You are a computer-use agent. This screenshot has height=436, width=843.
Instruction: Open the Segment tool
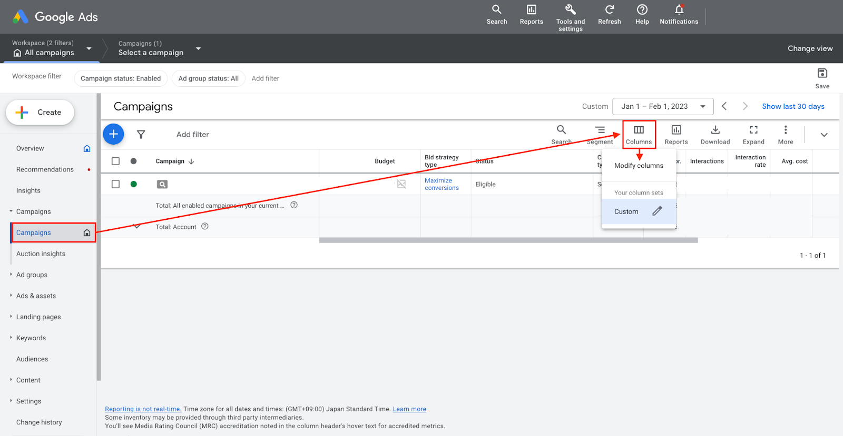point(600,135)
